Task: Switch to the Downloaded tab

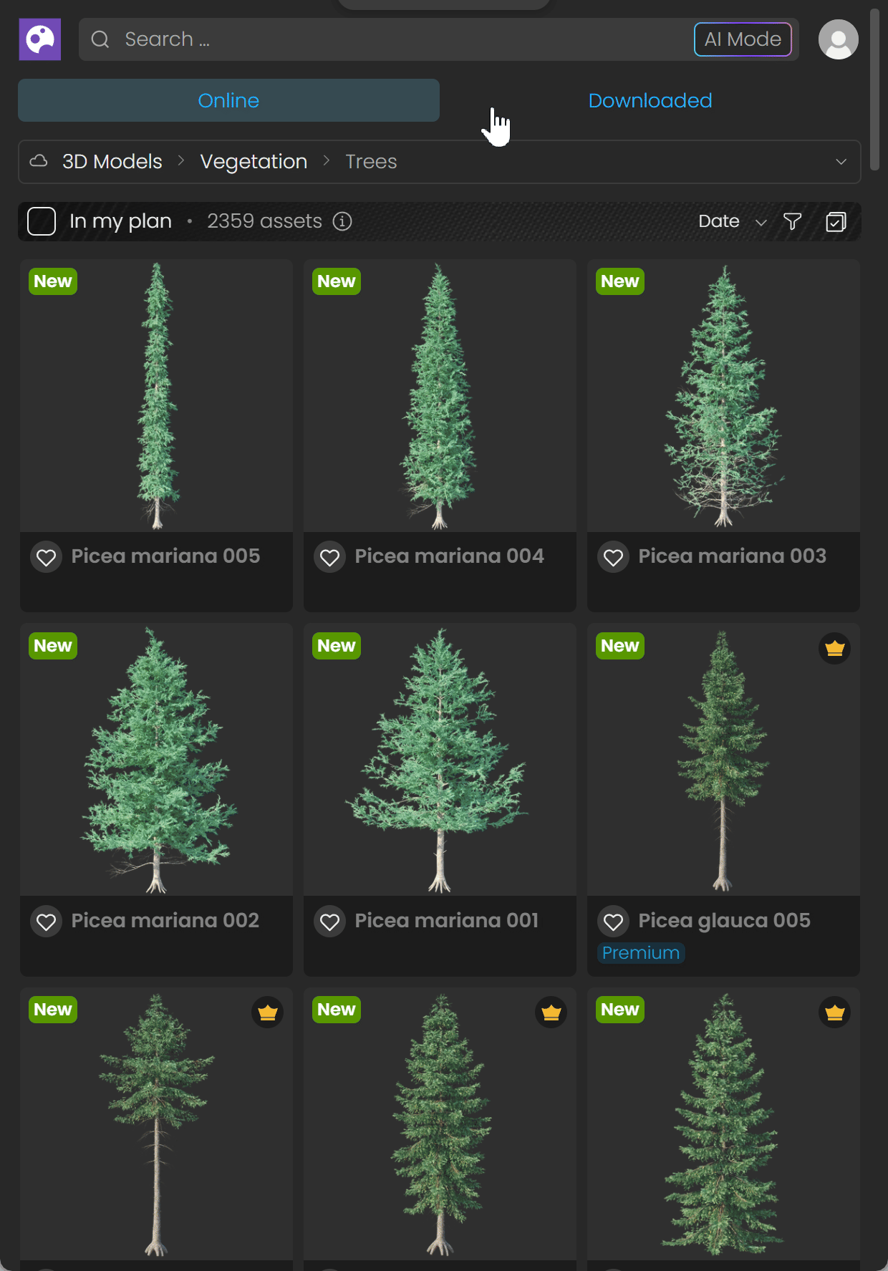Action: pos(650,100)
